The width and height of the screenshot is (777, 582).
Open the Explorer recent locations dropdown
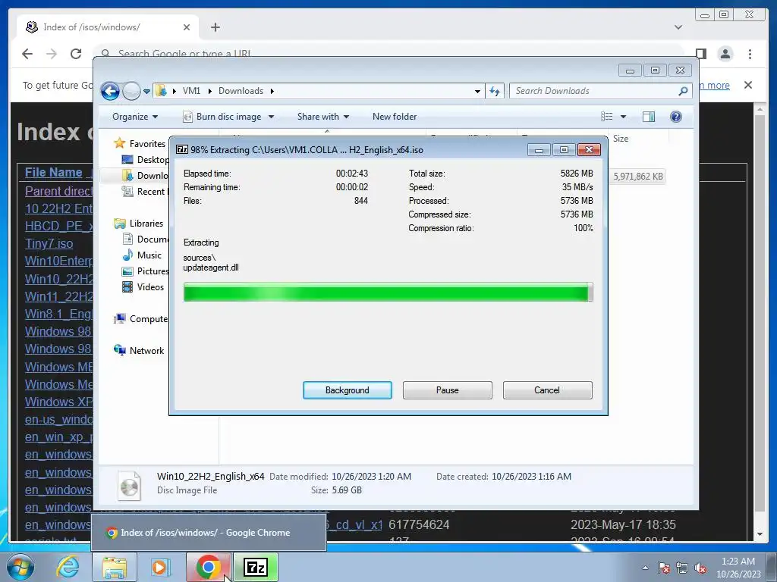tap(146, 92)
